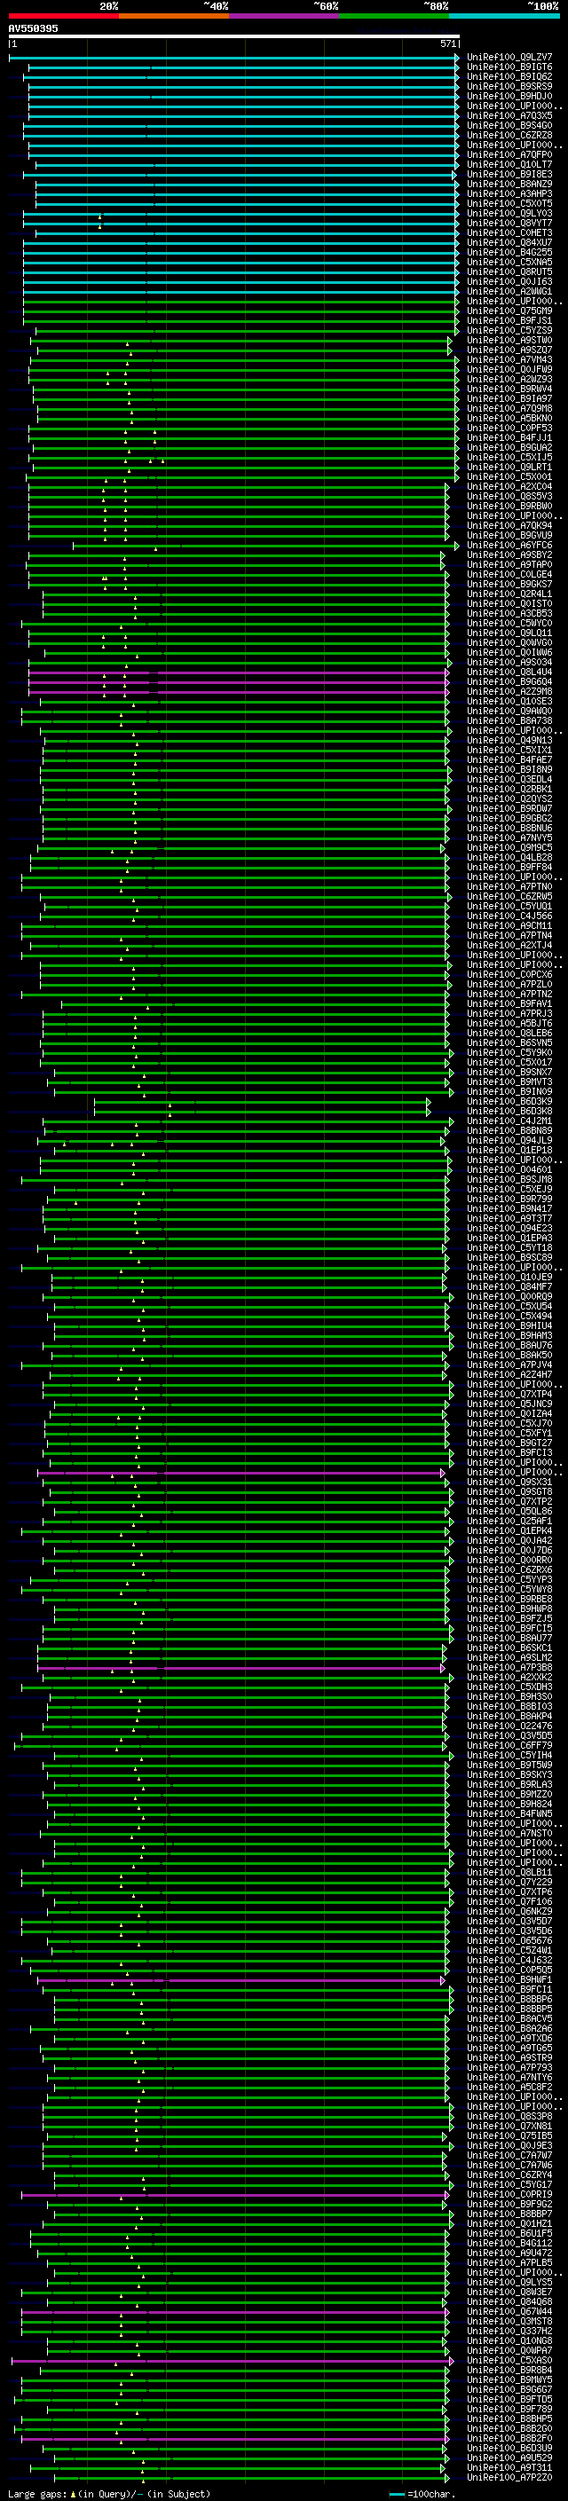Select the label UniRef100_Q2R4L1

(509, 594)
